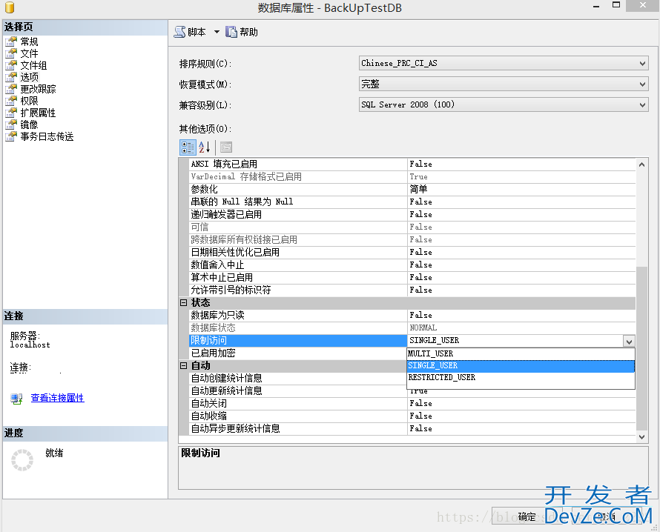Select the 扩展属性 page
Viewport: 660px width, 532px height.
(38, 113)
